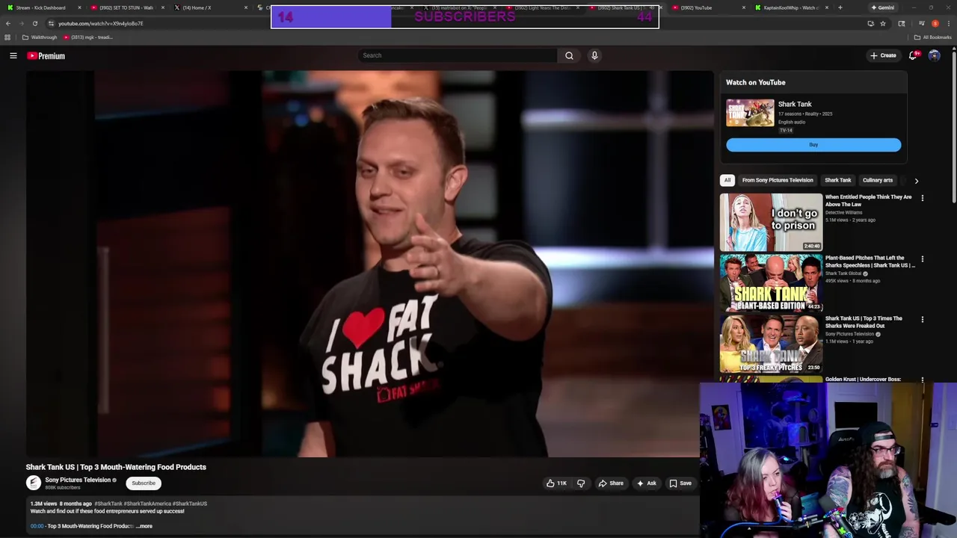Open the YouTube hamburger guide menu
The image size is (957, 538).
(13, 55)
